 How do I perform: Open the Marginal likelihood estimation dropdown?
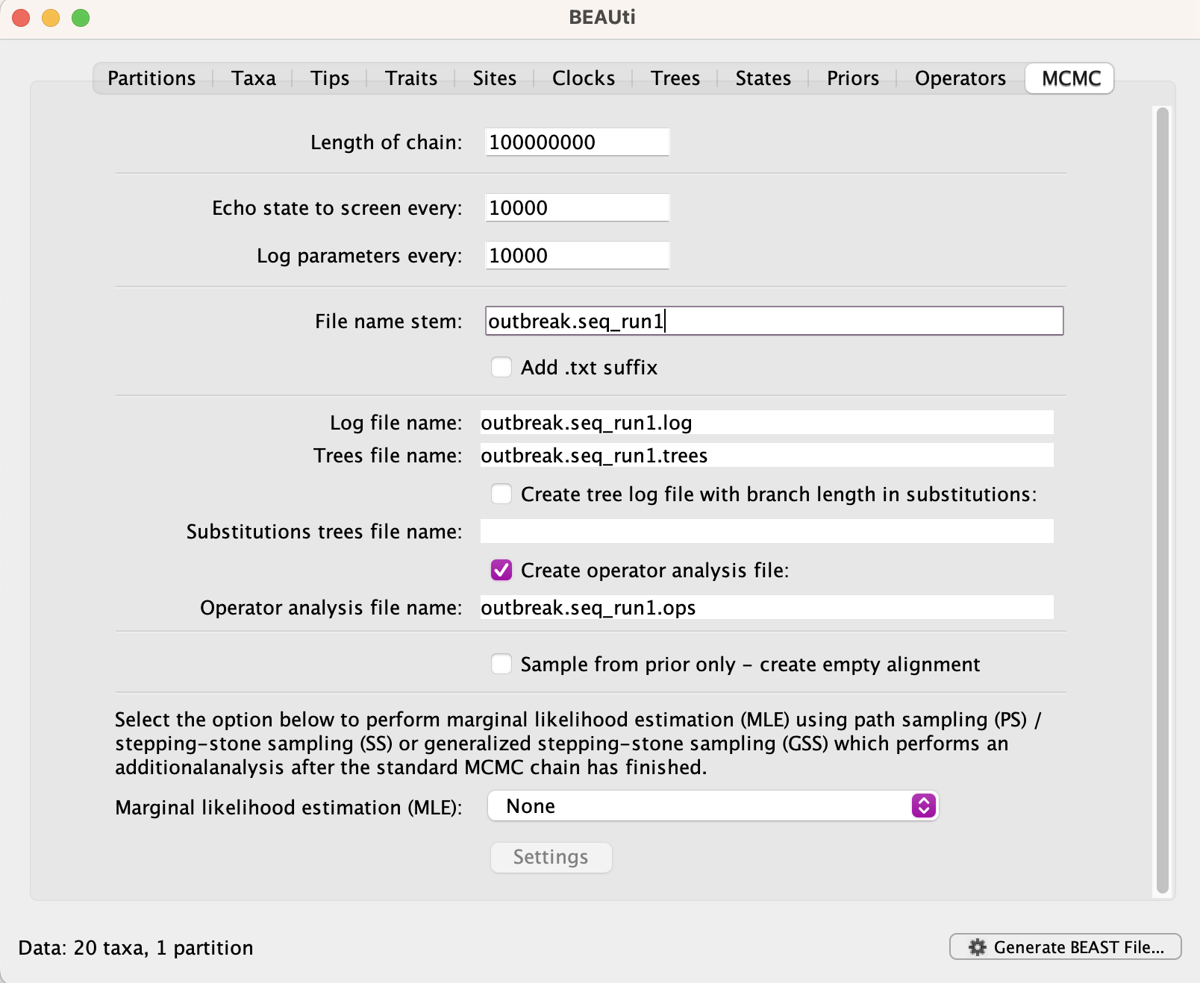[x=713, y=806]
